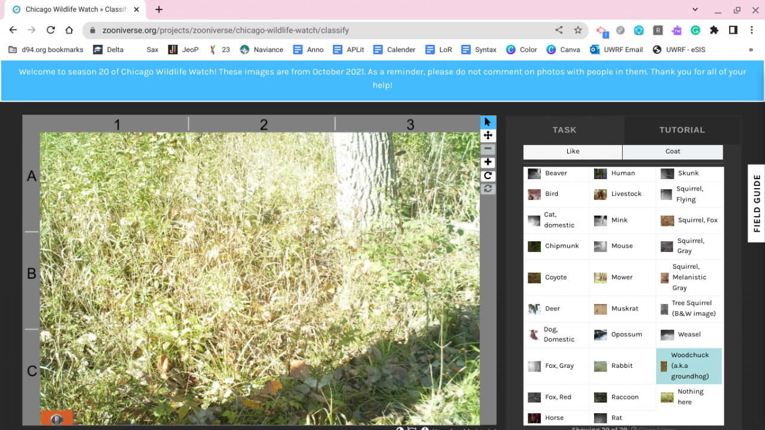Open the tab search dropdown

pyautogui.click(x=695, y=10)
